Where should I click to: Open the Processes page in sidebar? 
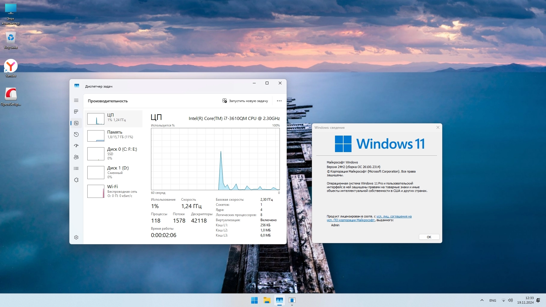tap(76, 112)
